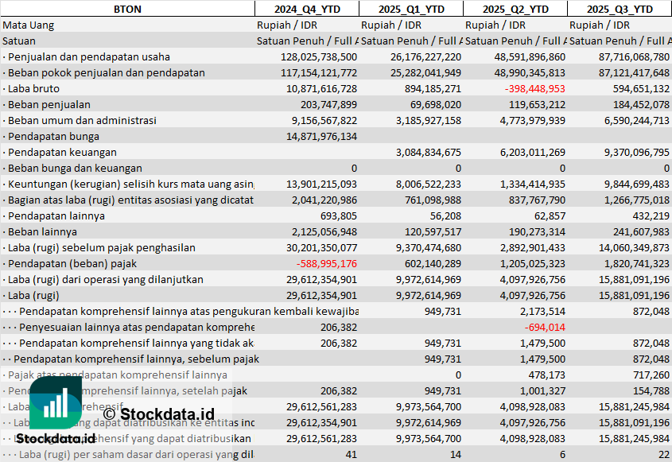Screen dimensions: 672x462
Task: Click the red -588,995,176 tax value
Action: coord(326,263)
